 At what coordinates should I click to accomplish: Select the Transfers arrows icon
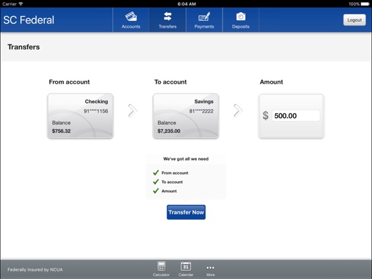[x=168, y=17]
